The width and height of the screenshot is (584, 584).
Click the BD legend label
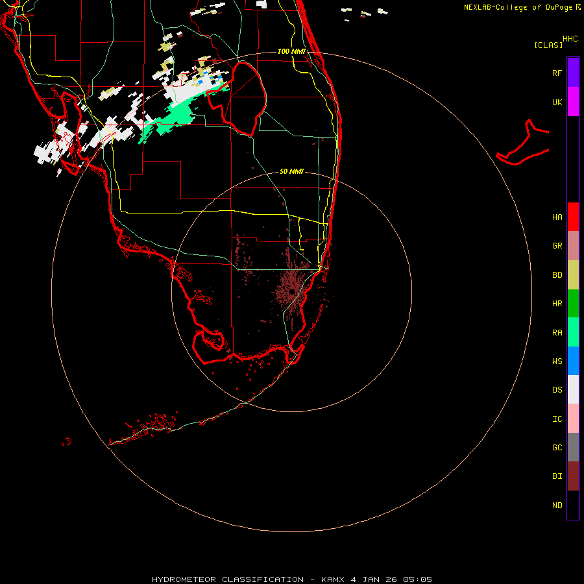point(557,275)
